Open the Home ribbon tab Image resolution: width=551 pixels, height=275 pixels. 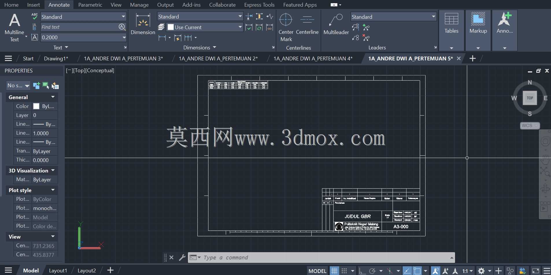point(11,5)
